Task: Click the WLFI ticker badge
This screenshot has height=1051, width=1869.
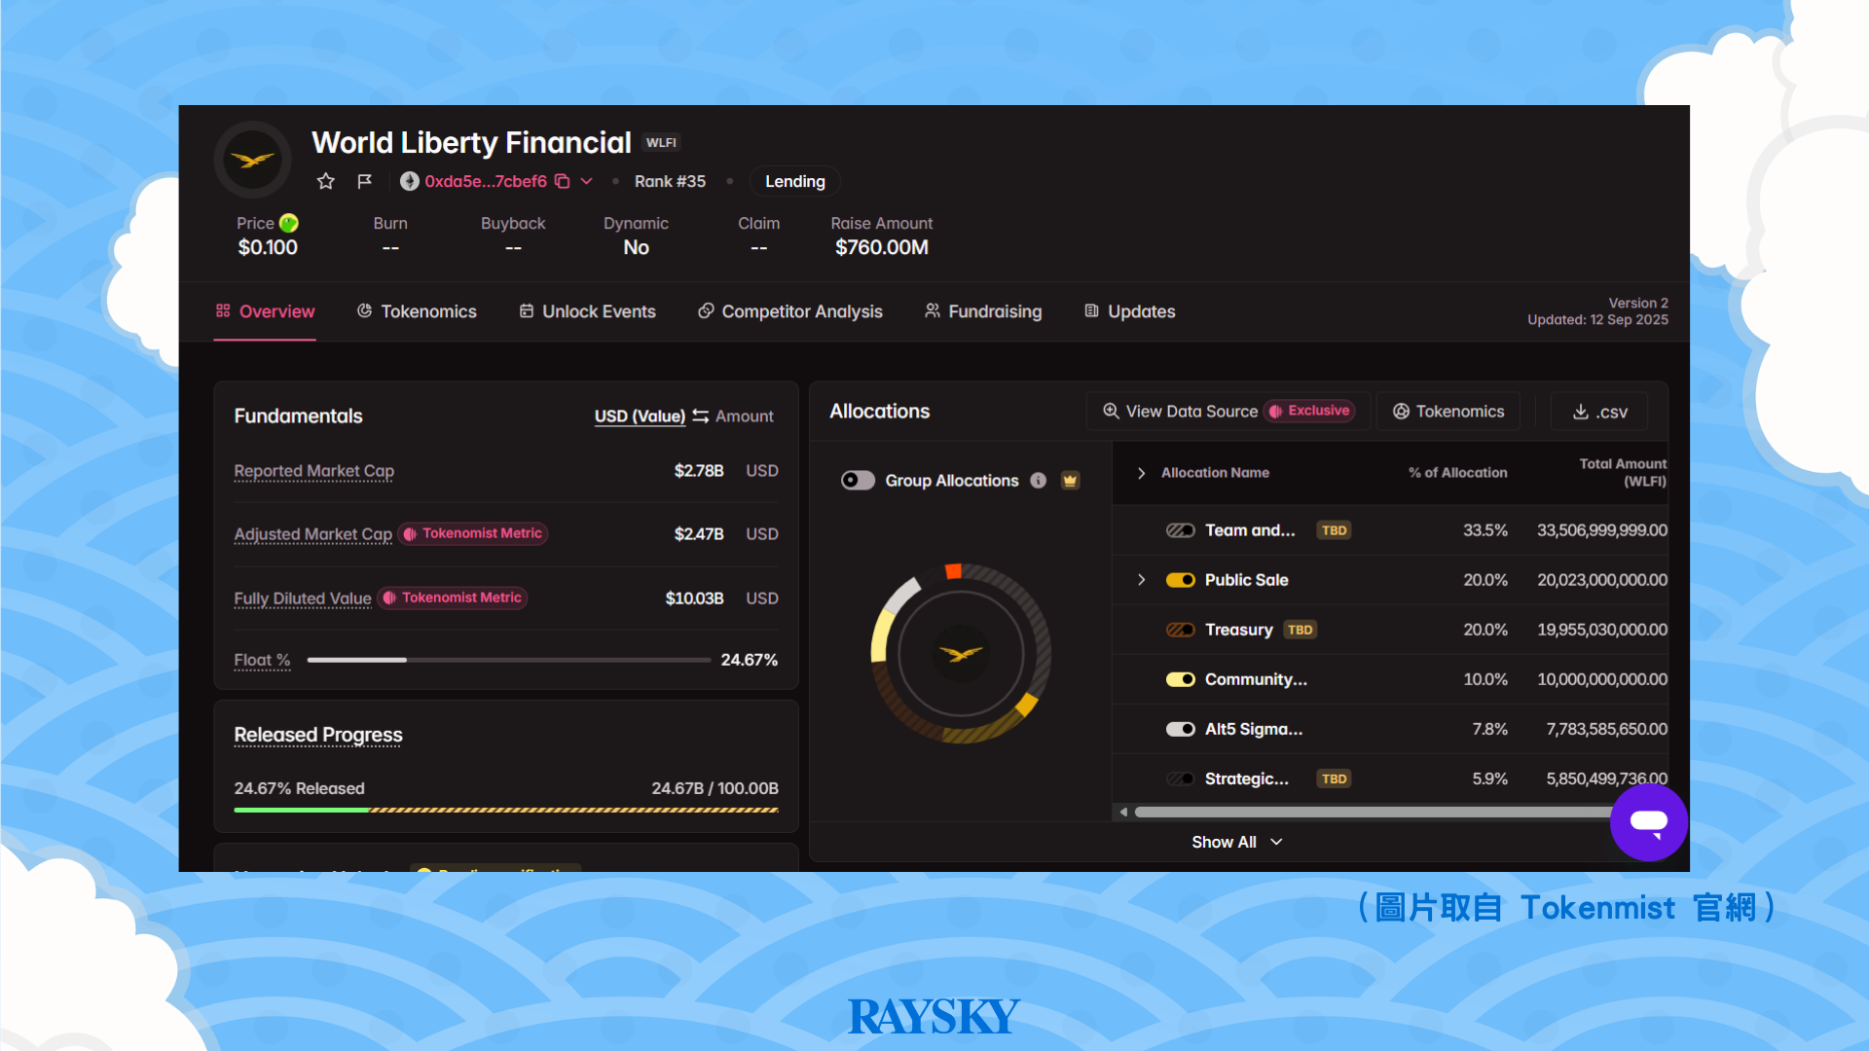Action: [661, 142]
